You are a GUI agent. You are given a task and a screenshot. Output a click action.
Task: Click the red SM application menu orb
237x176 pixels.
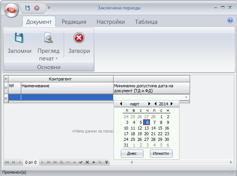tap(11, 10)
